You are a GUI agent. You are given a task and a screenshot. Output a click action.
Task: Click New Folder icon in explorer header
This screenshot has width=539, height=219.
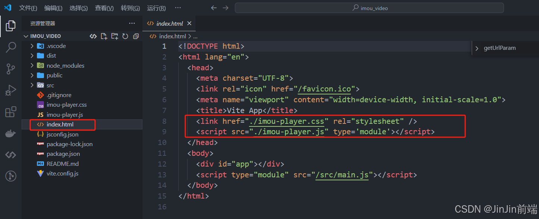114,36
